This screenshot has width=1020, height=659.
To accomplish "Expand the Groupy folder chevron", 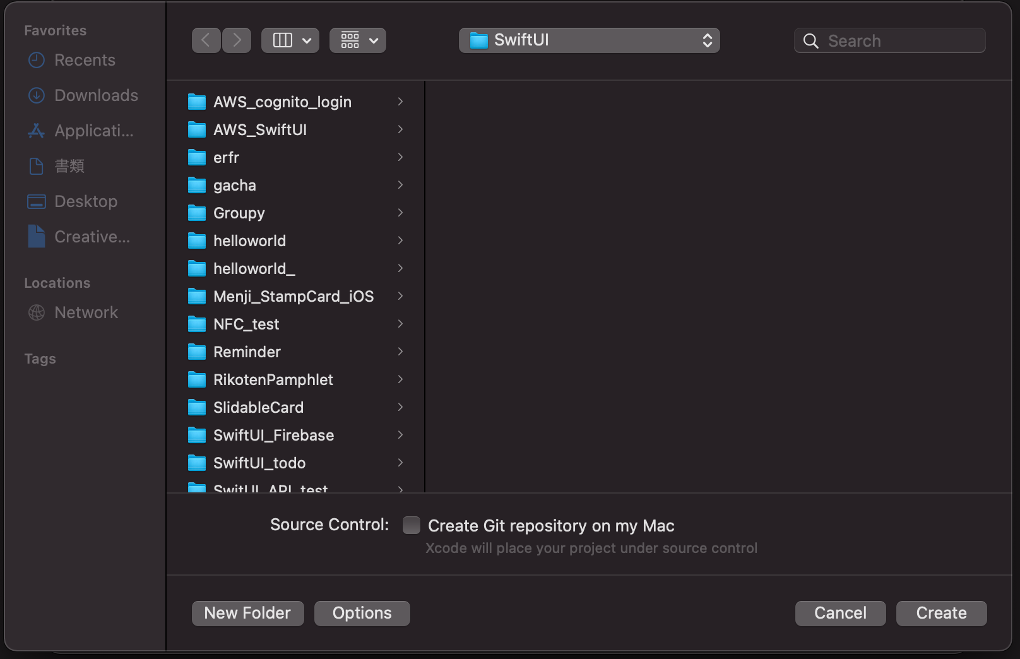I will [400, 213].
